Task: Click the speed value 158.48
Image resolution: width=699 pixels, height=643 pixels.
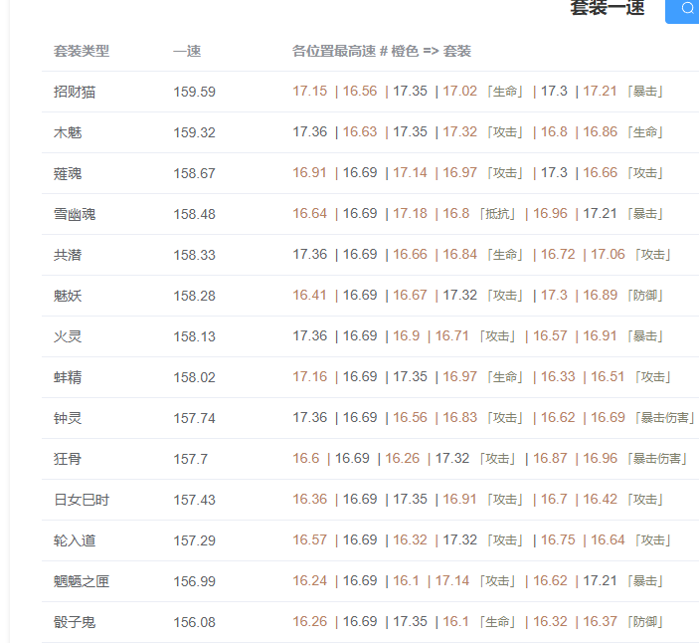Action: point(194,214)
